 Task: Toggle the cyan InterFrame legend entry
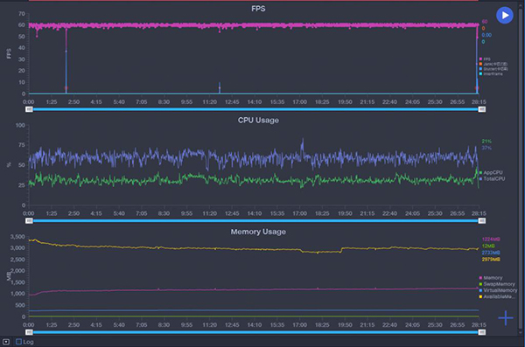point(491,74)
